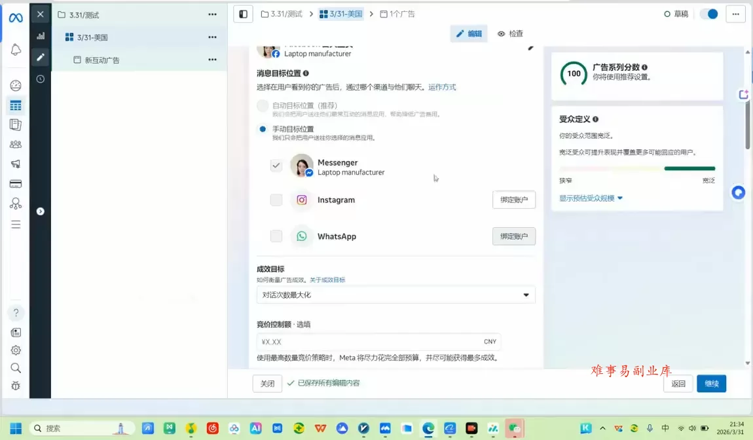
Task: Click the 竞价控制额 input field
Action: 378,342
